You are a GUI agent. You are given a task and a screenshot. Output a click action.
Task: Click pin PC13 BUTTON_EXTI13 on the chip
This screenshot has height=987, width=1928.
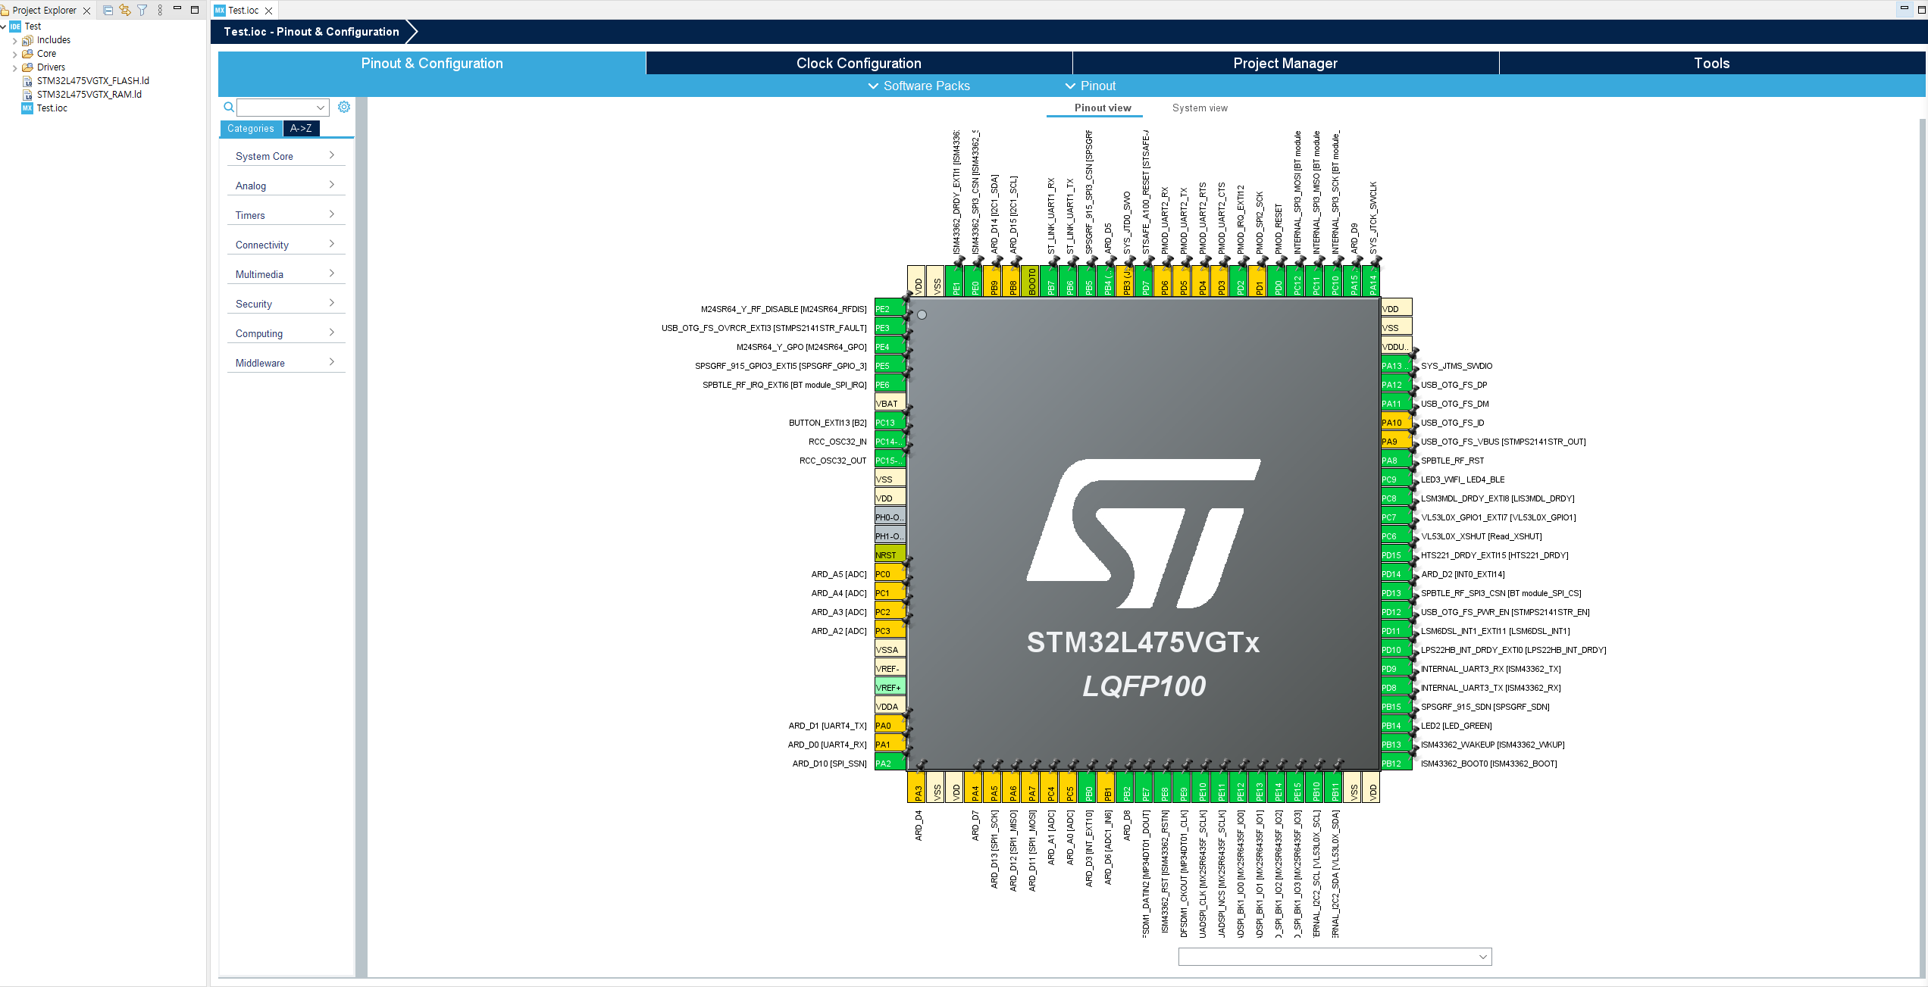(x=890, y=423)
